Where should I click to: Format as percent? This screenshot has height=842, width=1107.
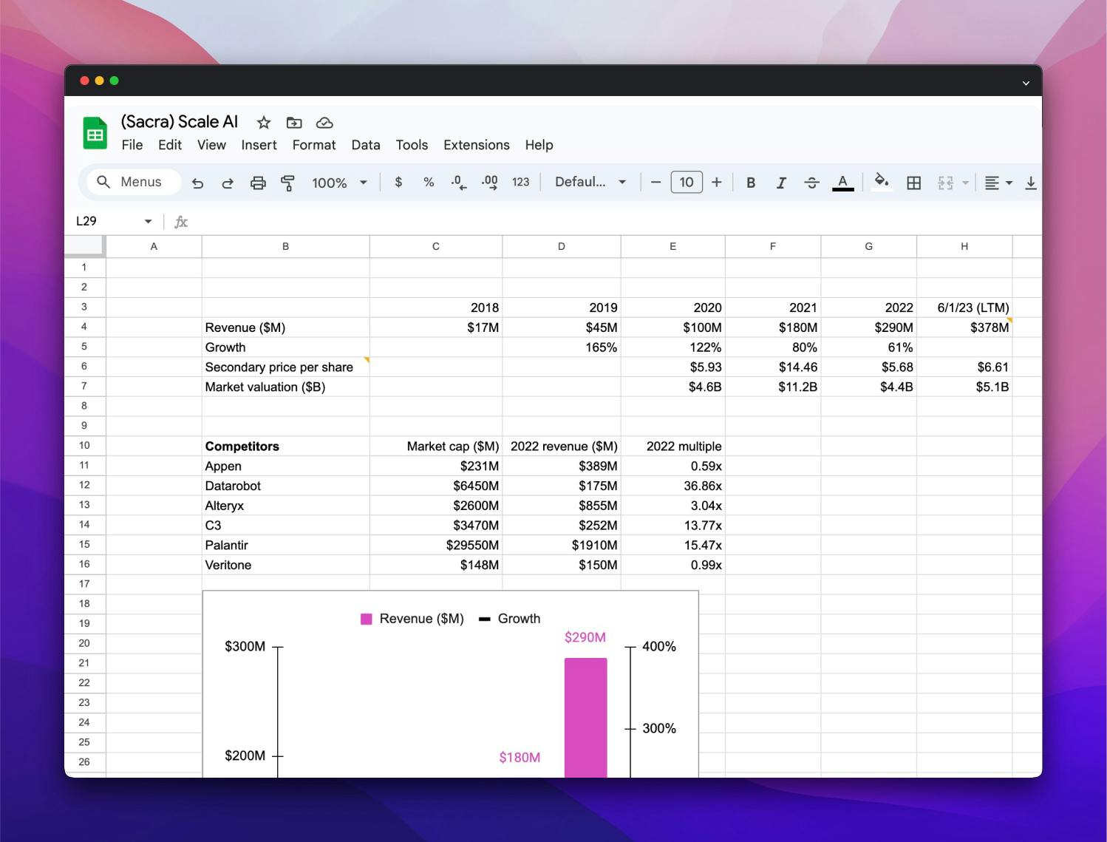click(429, 182)
